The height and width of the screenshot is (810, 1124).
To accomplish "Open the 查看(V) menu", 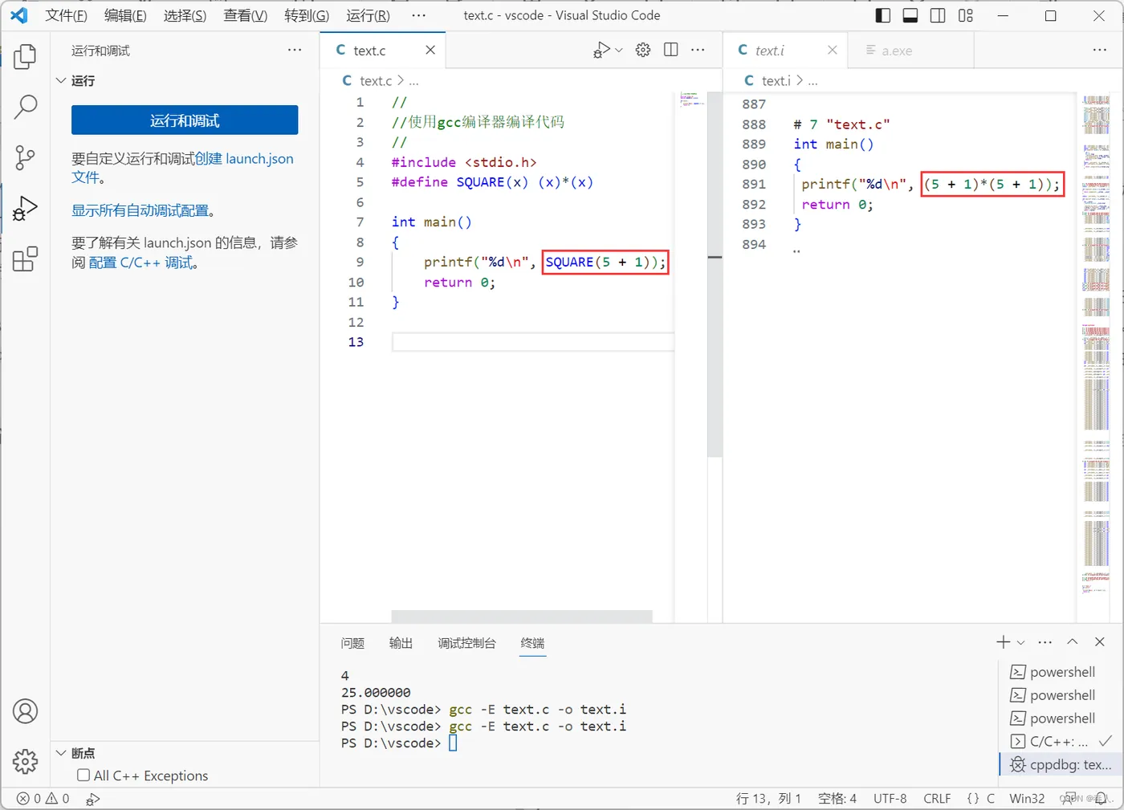I will [245, 15].
